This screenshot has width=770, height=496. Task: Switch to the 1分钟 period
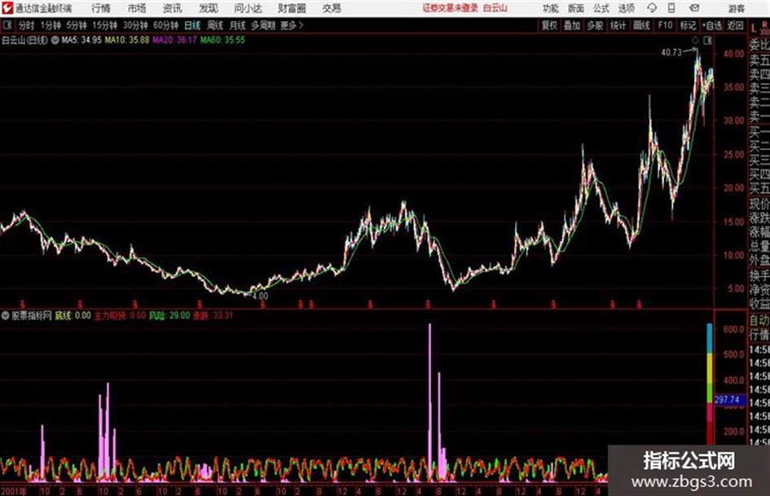click(50, 25)
